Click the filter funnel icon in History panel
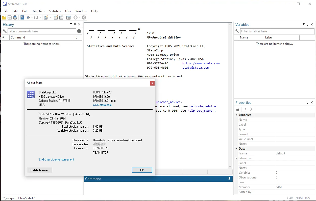 tap(71, 25)
